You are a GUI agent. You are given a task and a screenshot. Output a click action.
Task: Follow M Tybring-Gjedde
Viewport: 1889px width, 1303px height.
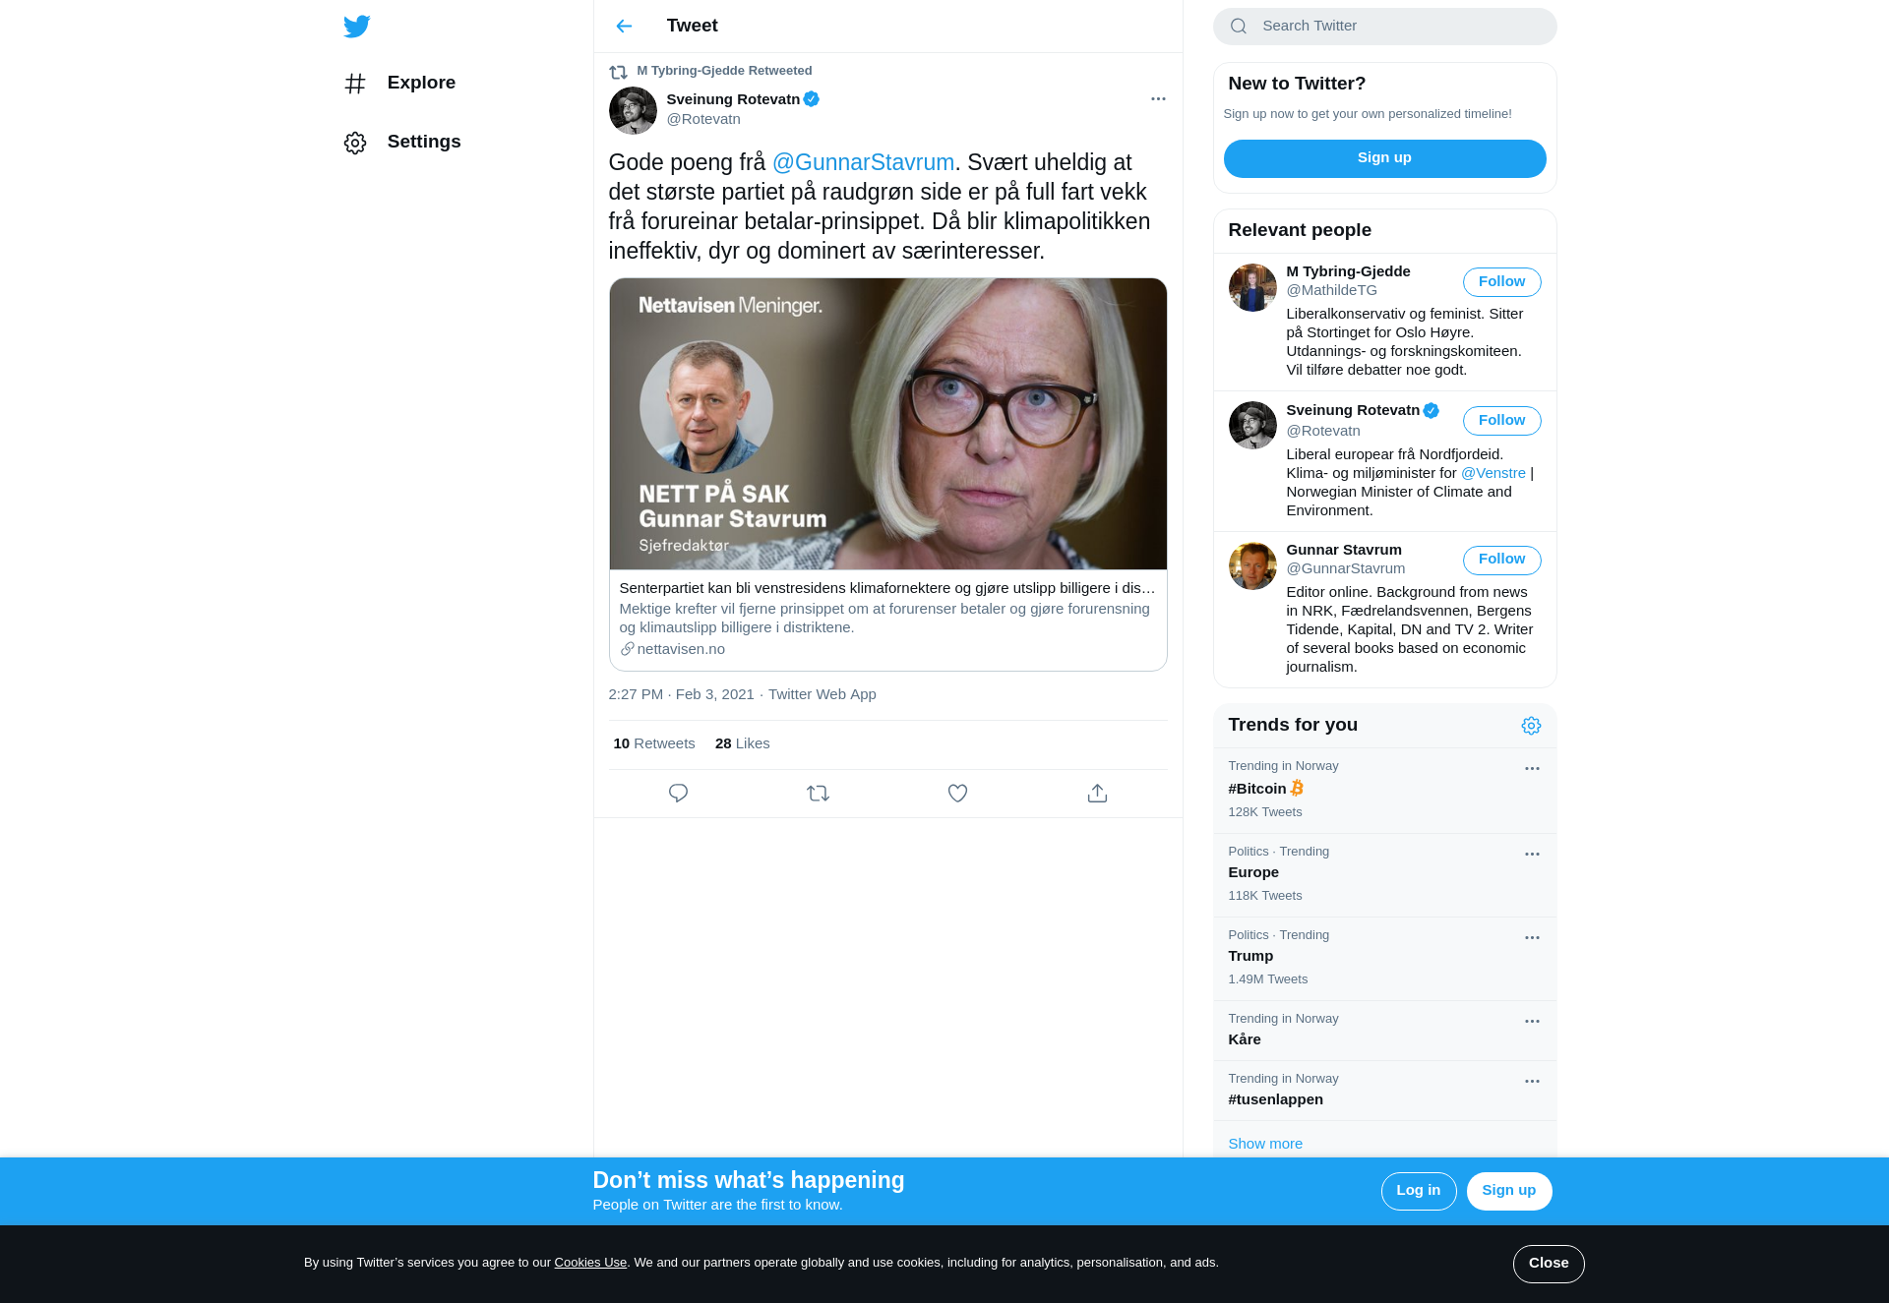coord(1501,282)
